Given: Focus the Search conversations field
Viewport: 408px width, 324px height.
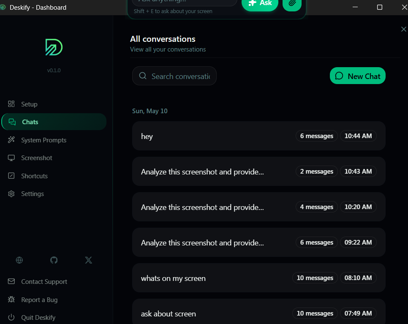Looking at the screenshot, I should (174, 76).
